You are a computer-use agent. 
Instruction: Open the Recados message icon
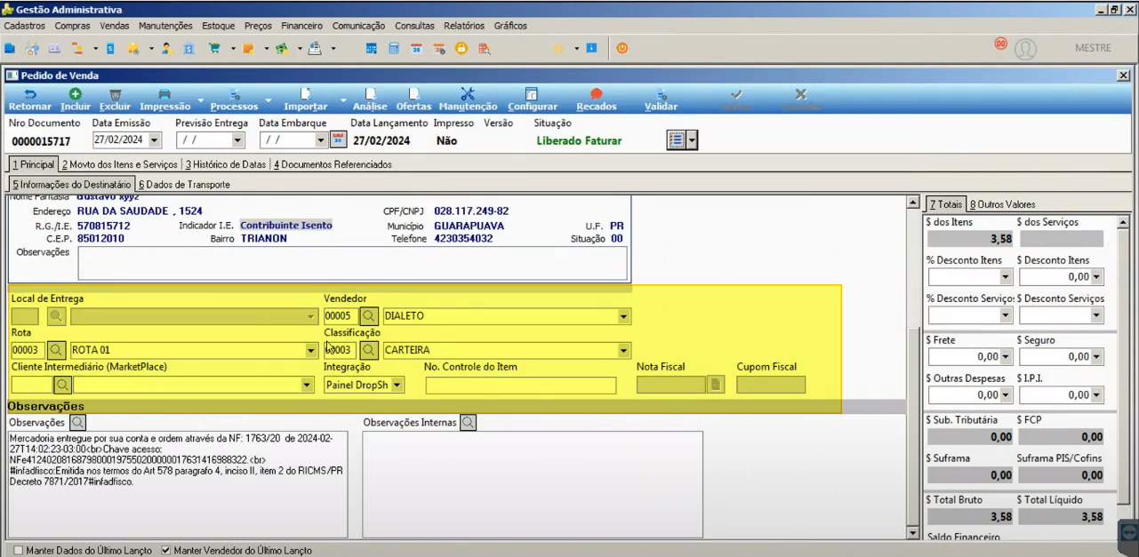pos(597,94)
